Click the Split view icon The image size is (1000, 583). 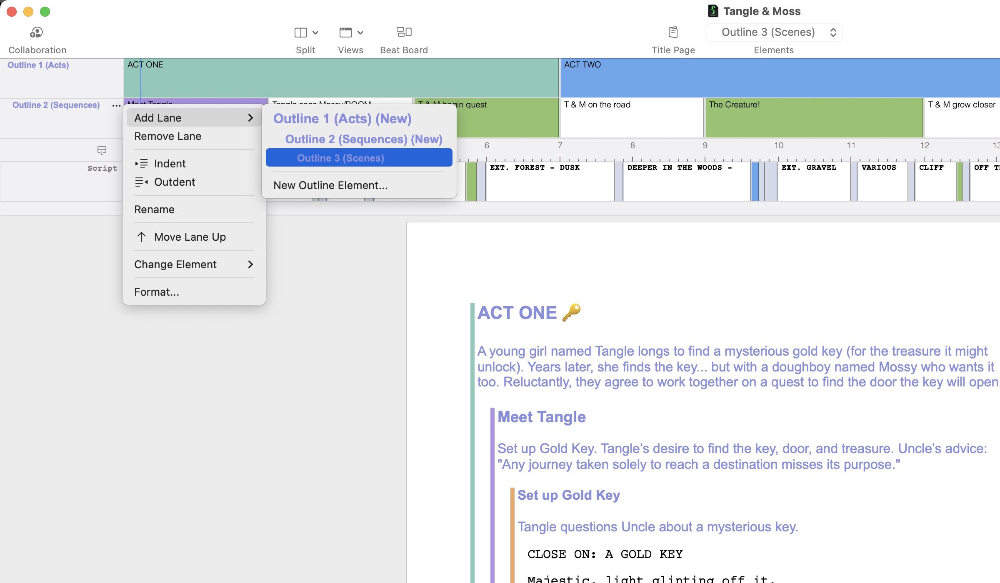300,32
